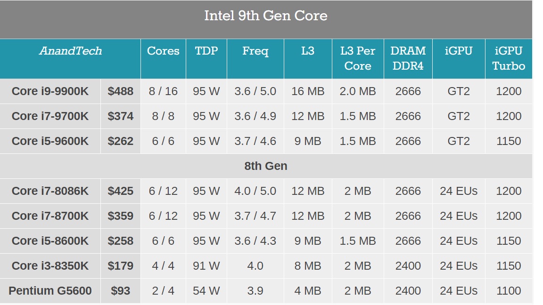Screen dimensions: 543x305
Task: Click the iGPU Turbo column header
Action: point(509,58)
